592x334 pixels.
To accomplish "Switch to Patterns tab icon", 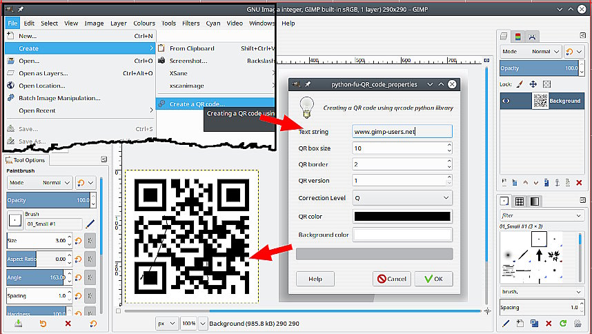I will coord(520,202).
